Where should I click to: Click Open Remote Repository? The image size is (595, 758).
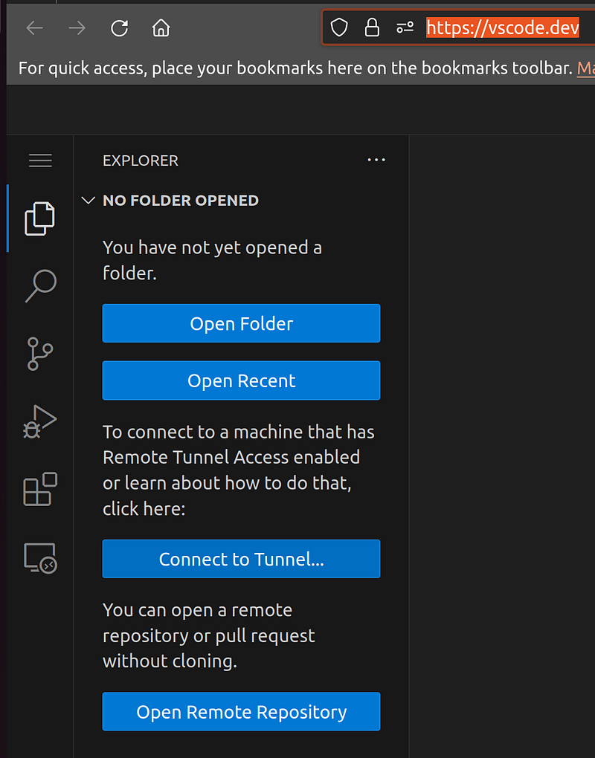(241, 711)
